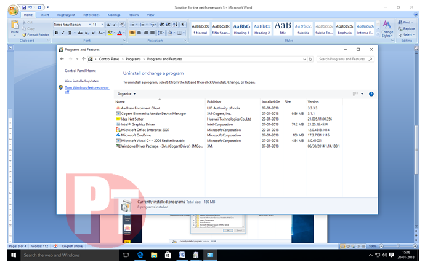The width and height of the screenshot is (425, 265).
Task: Click the Multilevel list icon
Action: pyautogui.click(x=152, y=25)
